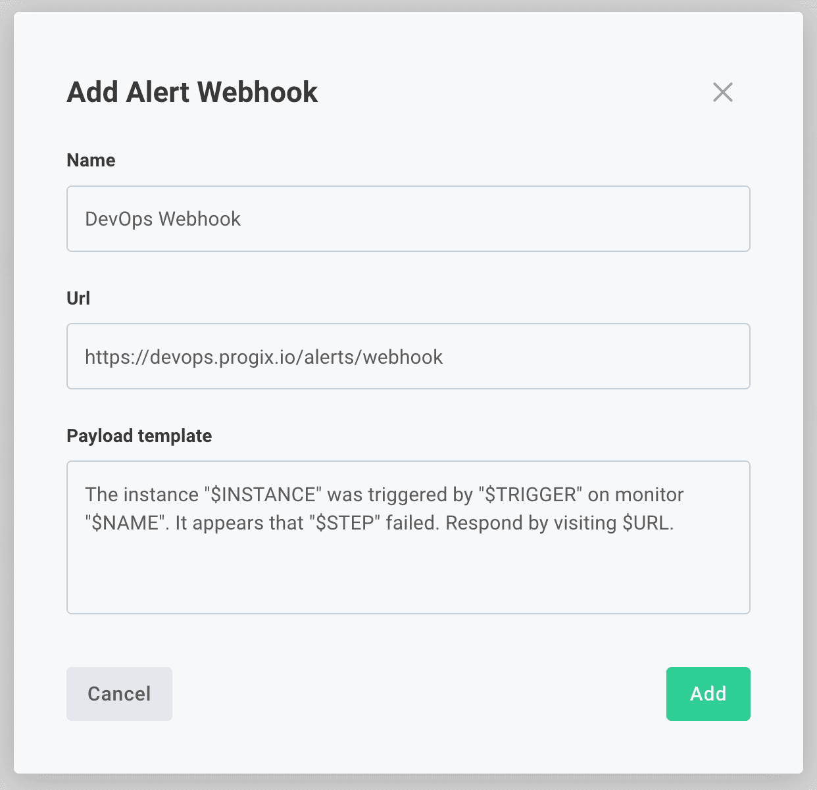Click inside the Url field
The image size is (817, 790).
tap(408, 357)
